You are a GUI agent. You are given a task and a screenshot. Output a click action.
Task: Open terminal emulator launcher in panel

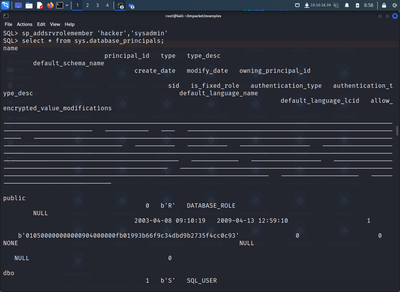(x=60, y=5)
